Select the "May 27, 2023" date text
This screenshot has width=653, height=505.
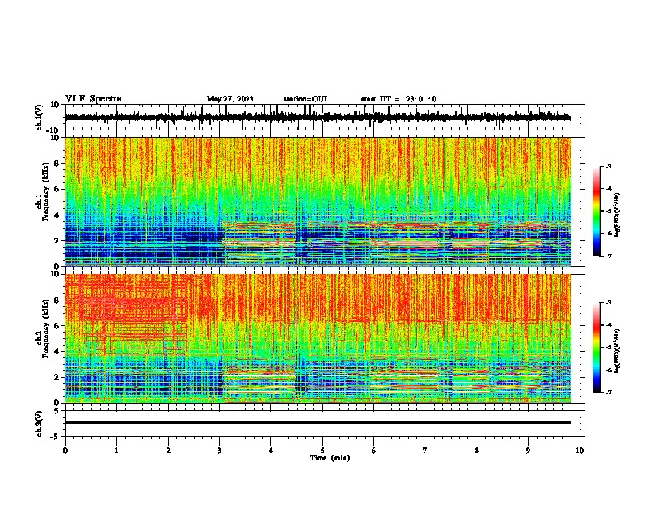(x=230, y=99)
